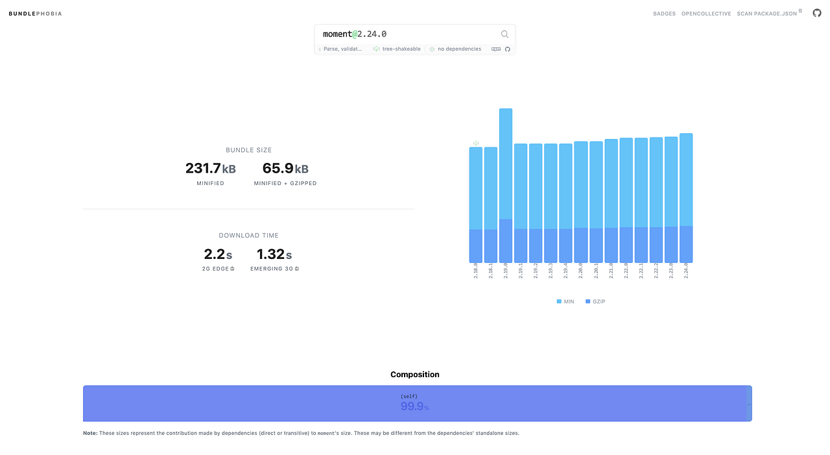Click the GZIP legend color swatch
This screenshot has width=830, height=455.
[x=588, y=302]
